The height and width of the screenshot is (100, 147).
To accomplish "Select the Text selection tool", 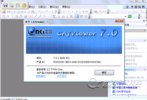I will (x=13, y=16).
